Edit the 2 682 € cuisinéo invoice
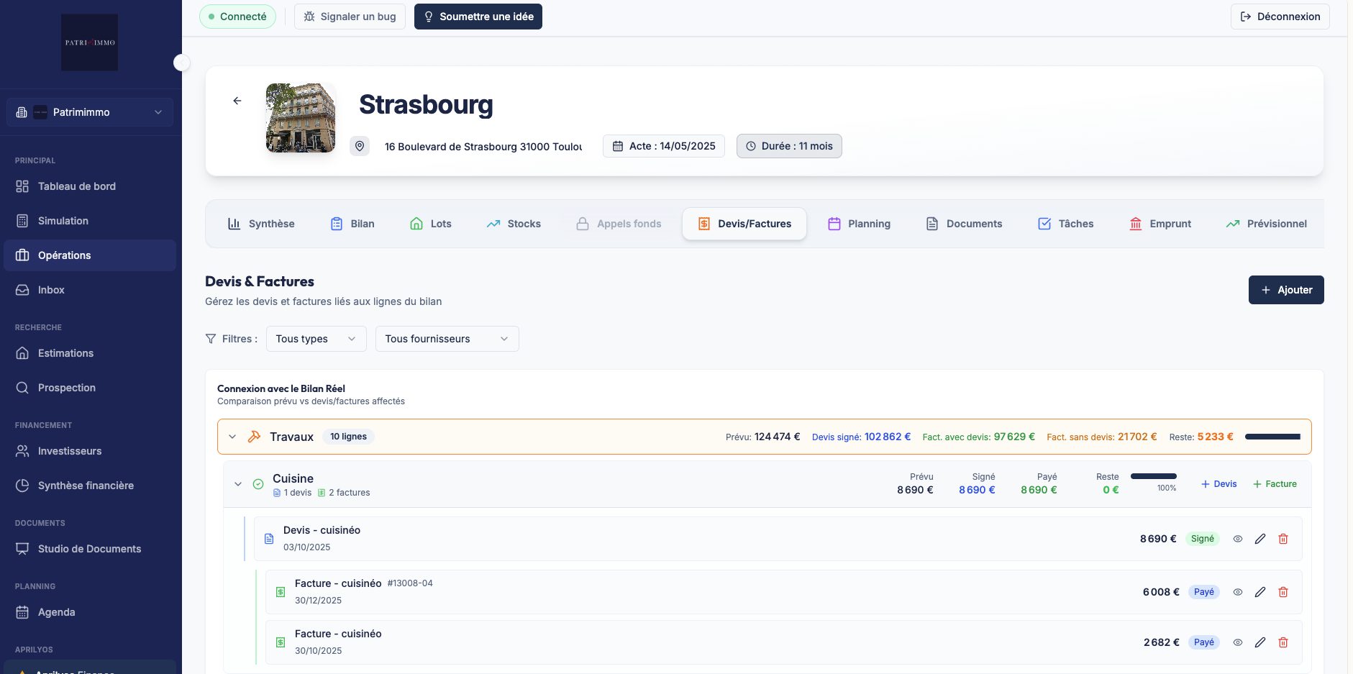 pyautogui.click(x=1259, y=642)
